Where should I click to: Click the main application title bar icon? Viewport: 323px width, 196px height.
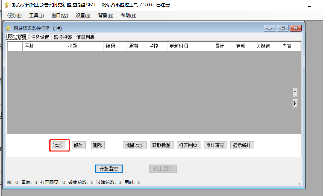click(x=7, y=5)
